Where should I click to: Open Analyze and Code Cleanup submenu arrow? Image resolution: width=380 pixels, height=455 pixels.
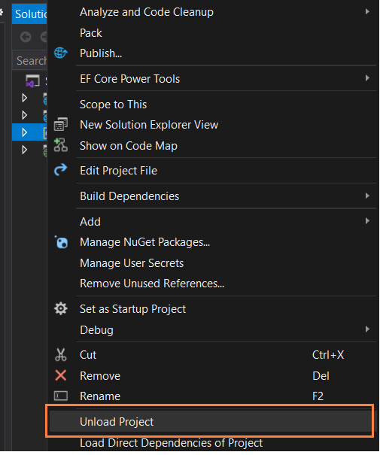pos(367,11)
